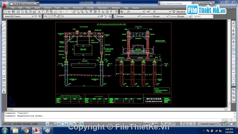The width and height of the screenshot is (238, 134).
Task: Select the Line draw tool
Action: coord(4,23)
